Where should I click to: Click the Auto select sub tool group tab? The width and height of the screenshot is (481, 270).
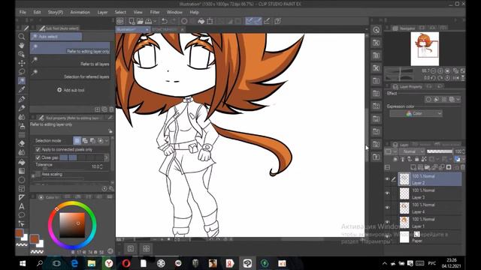click(x=56, y=37)
